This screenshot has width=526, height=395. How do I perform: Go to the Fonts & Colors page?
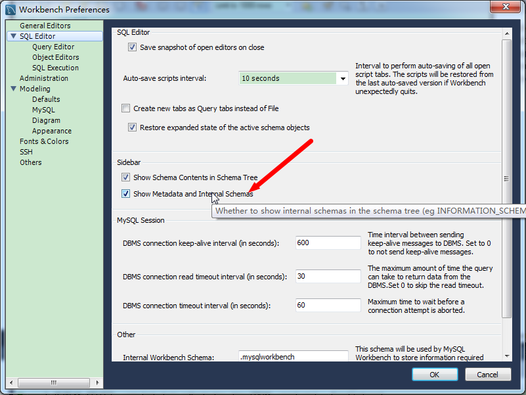[43, 141]
